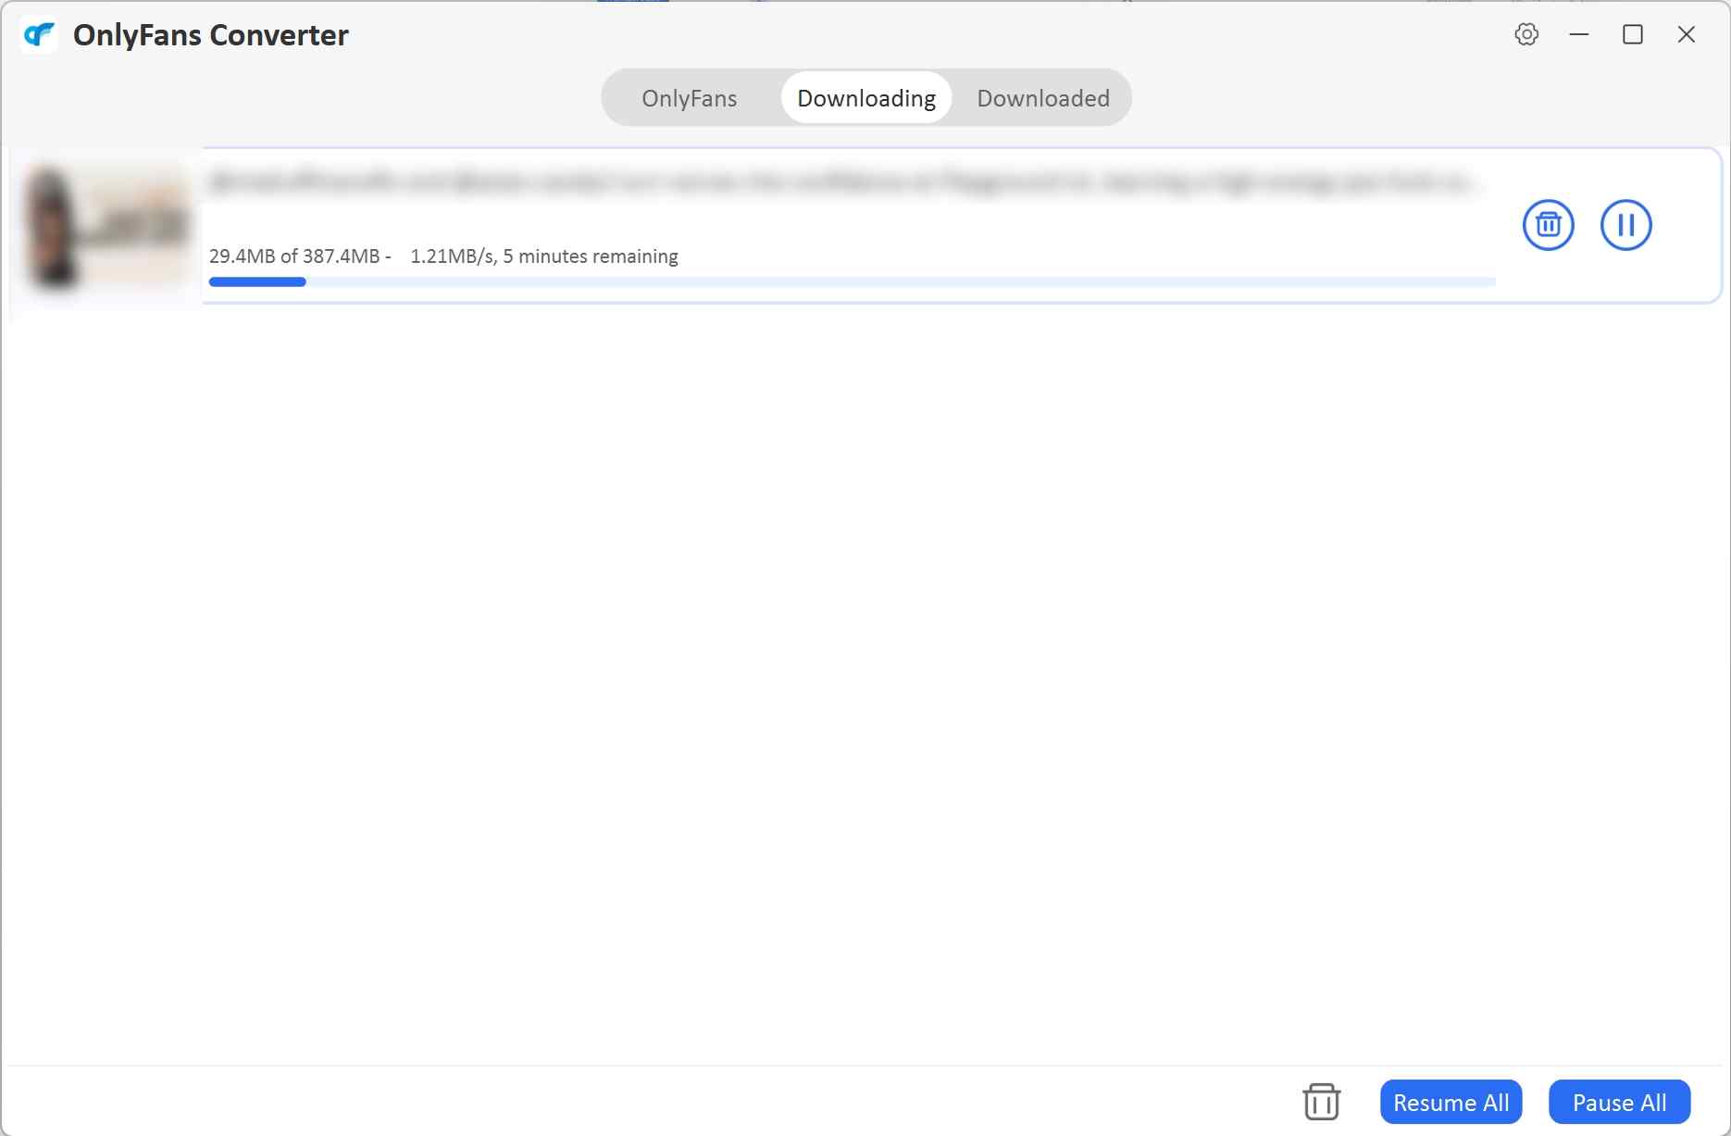This screenshot has width=1731, height=1136.
Task: Click the OnlyFans Converter title text
Action: coord(210,35)
